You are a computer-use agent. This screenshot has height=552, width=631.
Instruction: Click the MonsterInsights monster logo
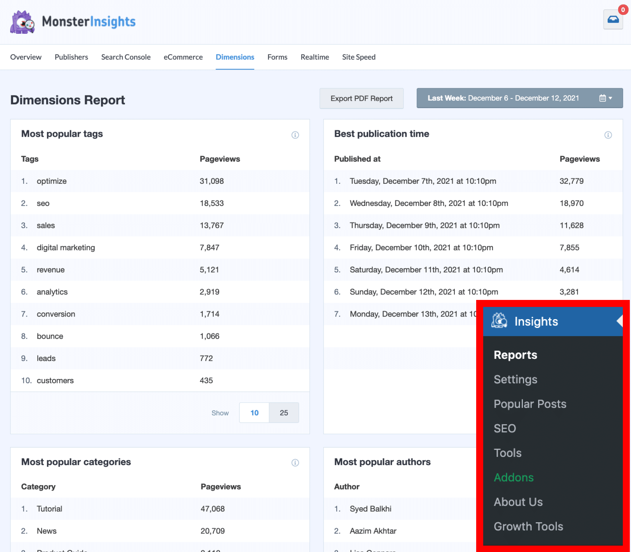point(22,22)
